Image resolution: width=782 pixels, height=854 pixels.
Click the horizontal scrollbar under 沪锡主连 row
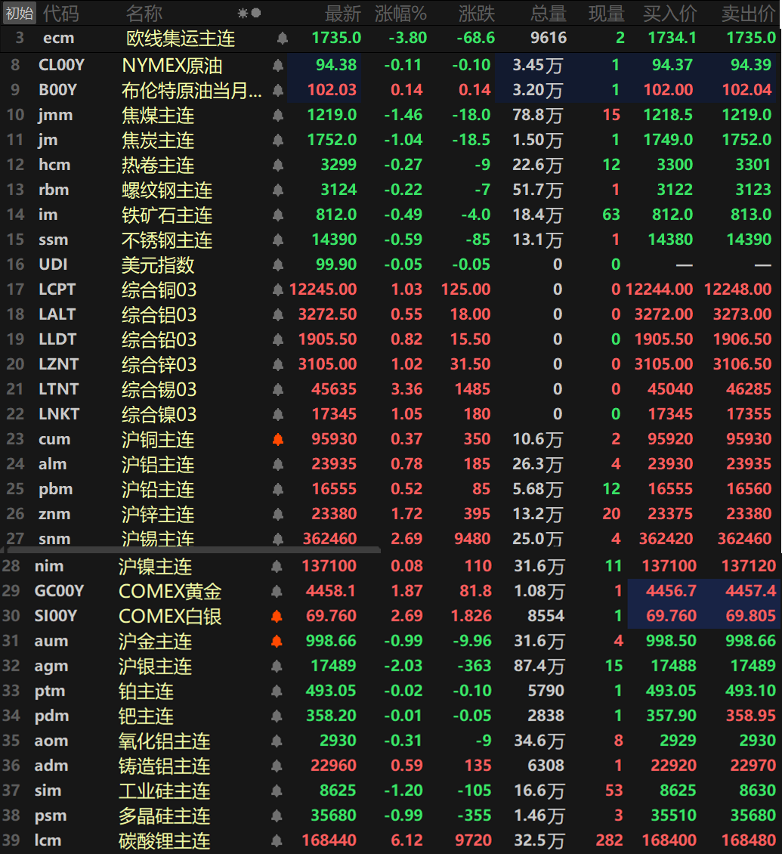189,549
